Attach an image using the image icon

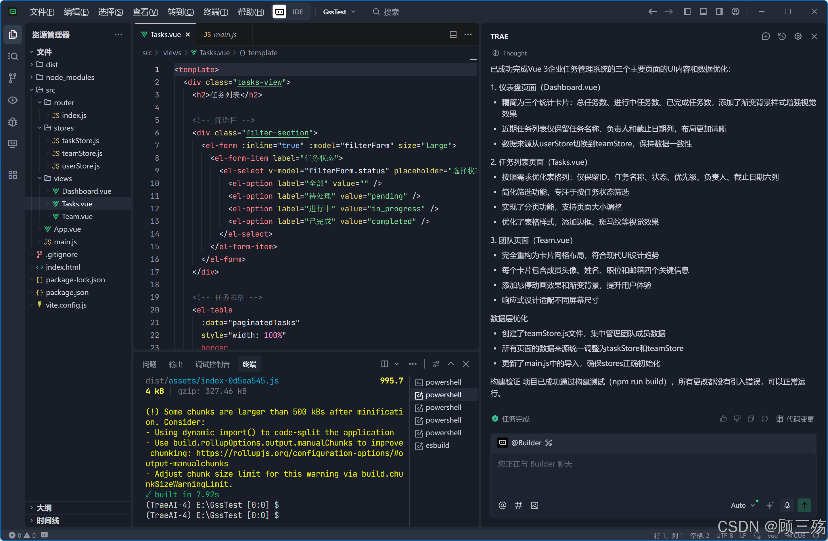point(535,505)
